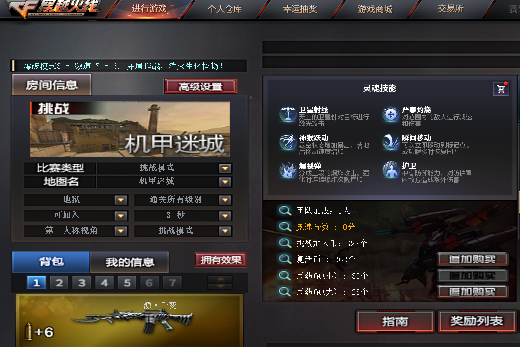This screenshot has width=520, height=347.
Task: Click magnifier icon beside 复活币
Action: (285, 259)
